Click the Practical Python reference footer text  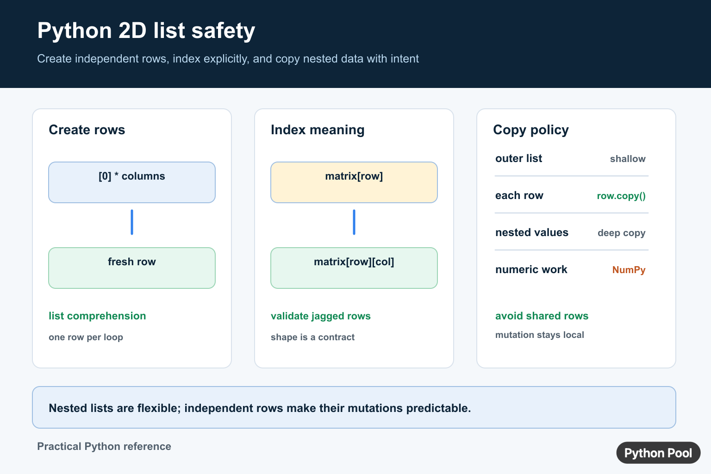click(104, 446)
